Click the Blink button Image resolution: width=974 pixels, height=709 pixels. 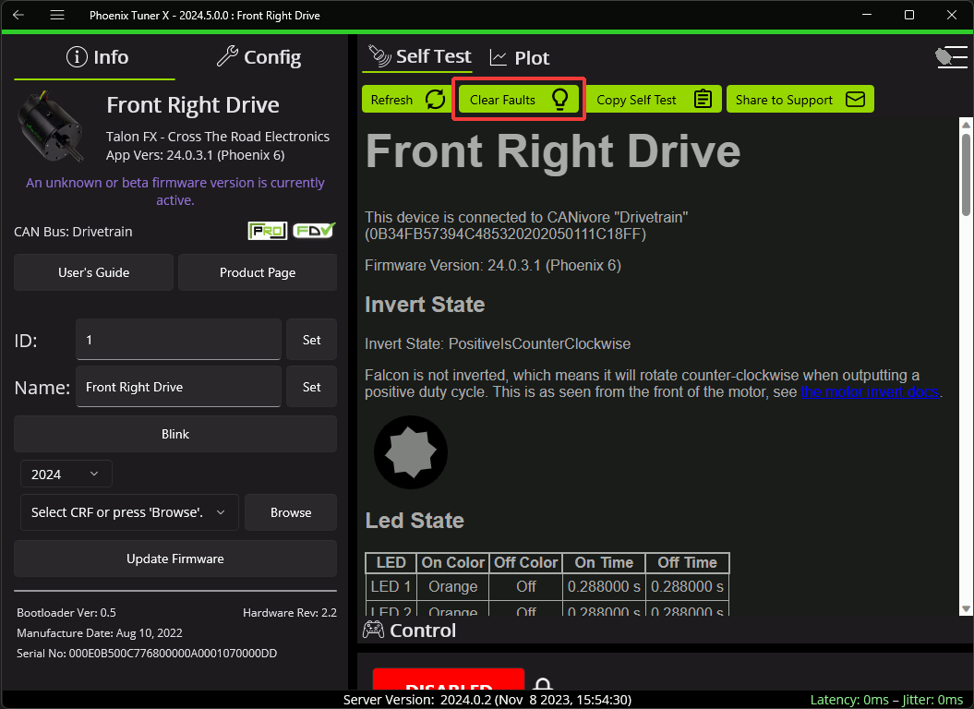(x=175, y=434)
